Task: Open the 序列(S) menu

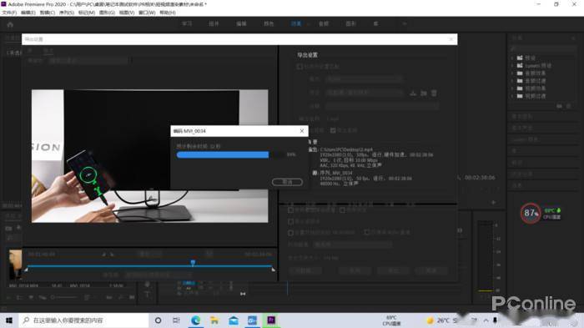Action: pyautogui.click(x=66, y=13)
